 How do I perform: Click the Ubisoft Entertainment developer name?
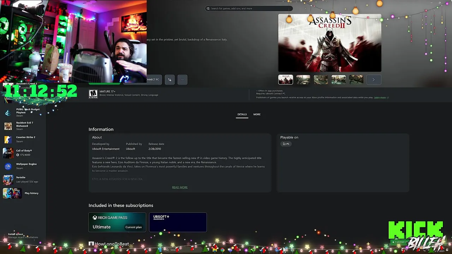[x=106, y=149]
